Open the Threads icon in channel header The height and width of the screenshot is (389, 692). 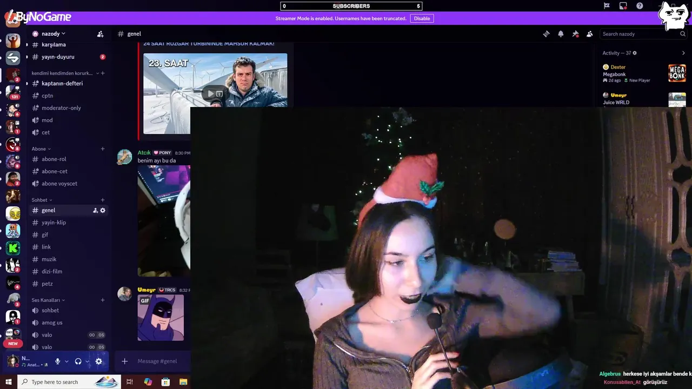(547, 33)
